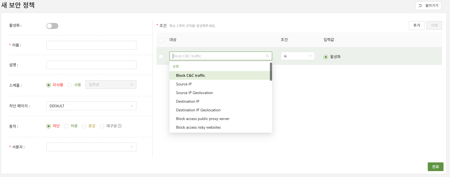Toggle the 활성화 switch on
450x177 pixels.
click(52, 26)
